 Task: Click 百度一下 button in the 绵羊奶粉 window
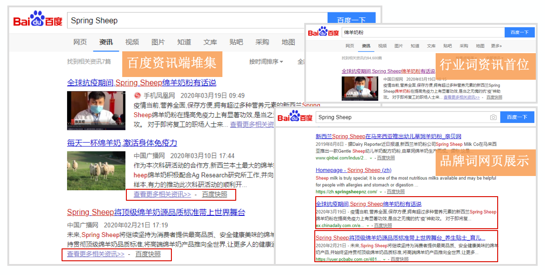click(x=520, y=32)
